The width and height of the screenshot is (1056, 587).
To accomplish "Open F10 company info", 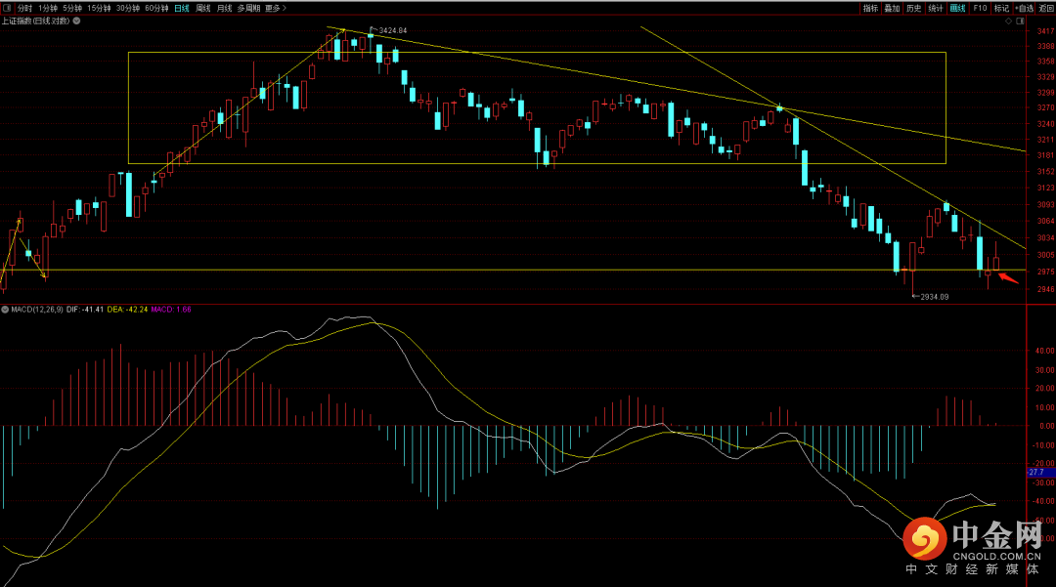I will (x=980, y=8).
